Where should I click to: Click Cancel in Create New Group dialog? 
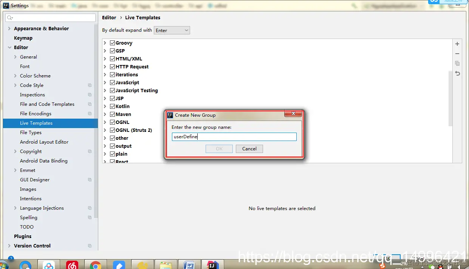tap(249, 149)
